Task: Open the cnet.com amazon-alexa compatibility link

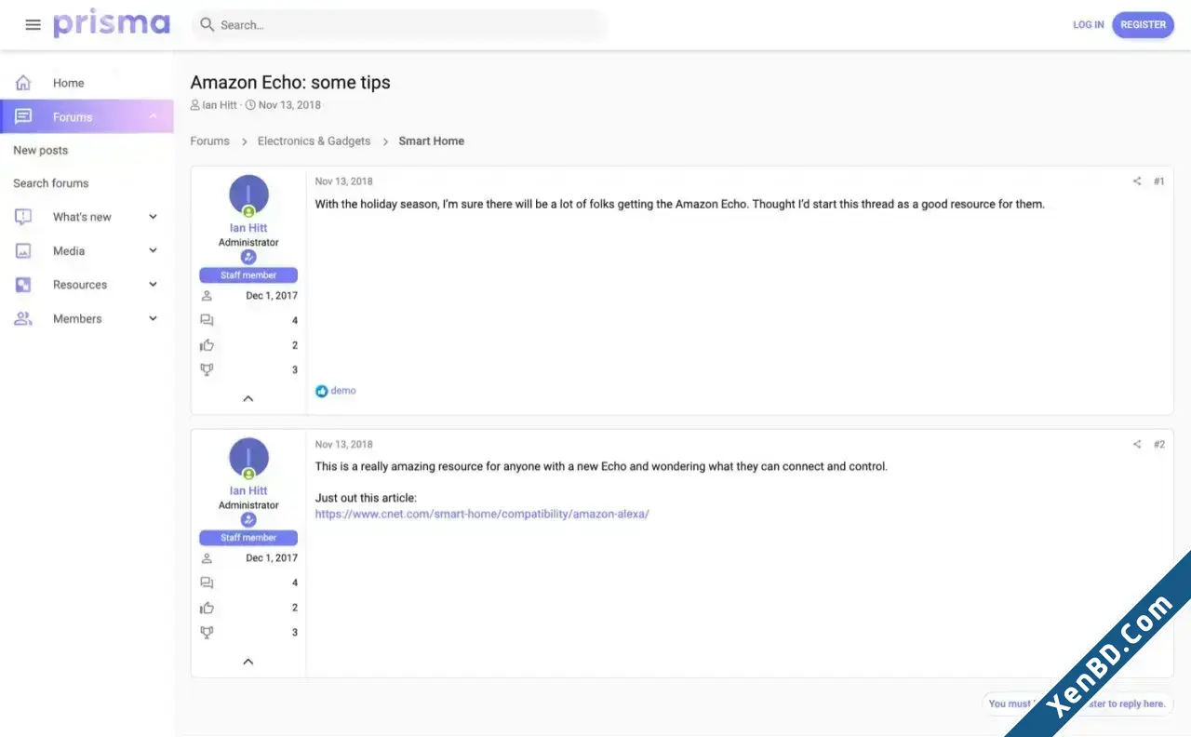Action: click(x=482, y=514)
